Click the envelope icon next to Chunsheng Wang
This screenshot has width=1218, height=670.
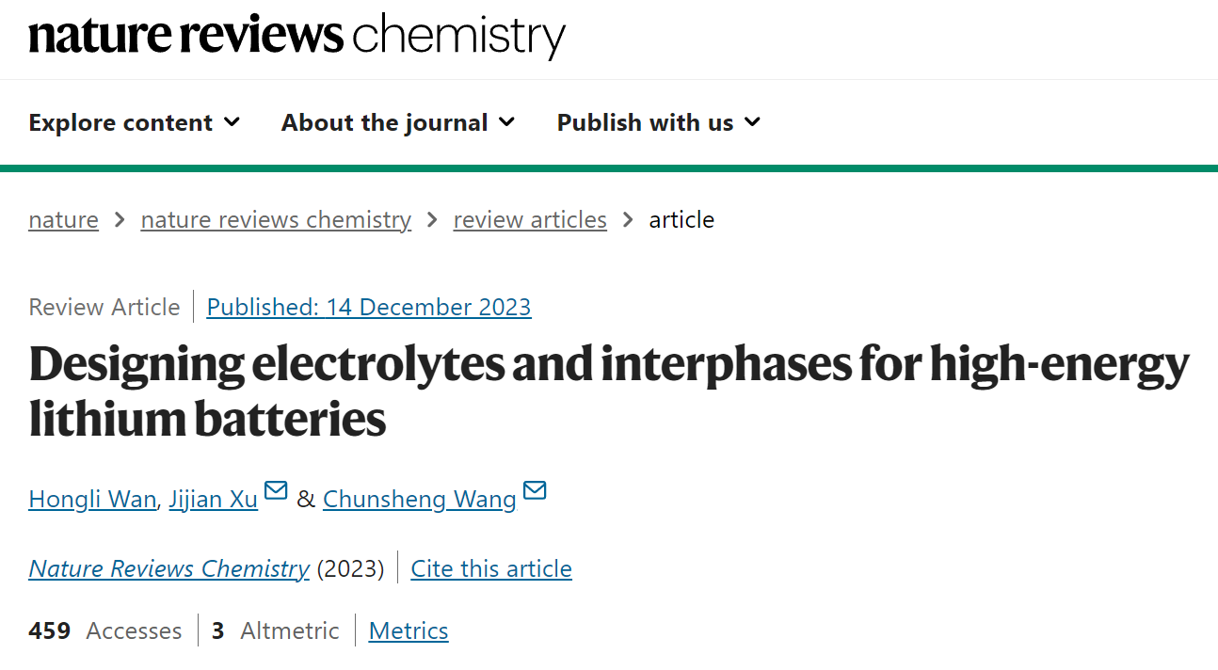click(x=535, y=490)
